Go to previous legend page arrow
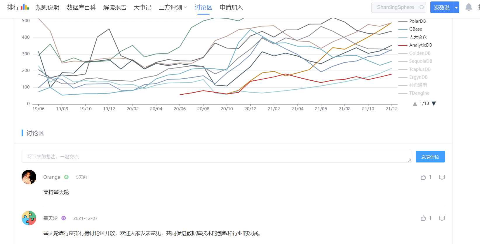The image size is (480, 244). pyautogui.click(x=415, y=104)
